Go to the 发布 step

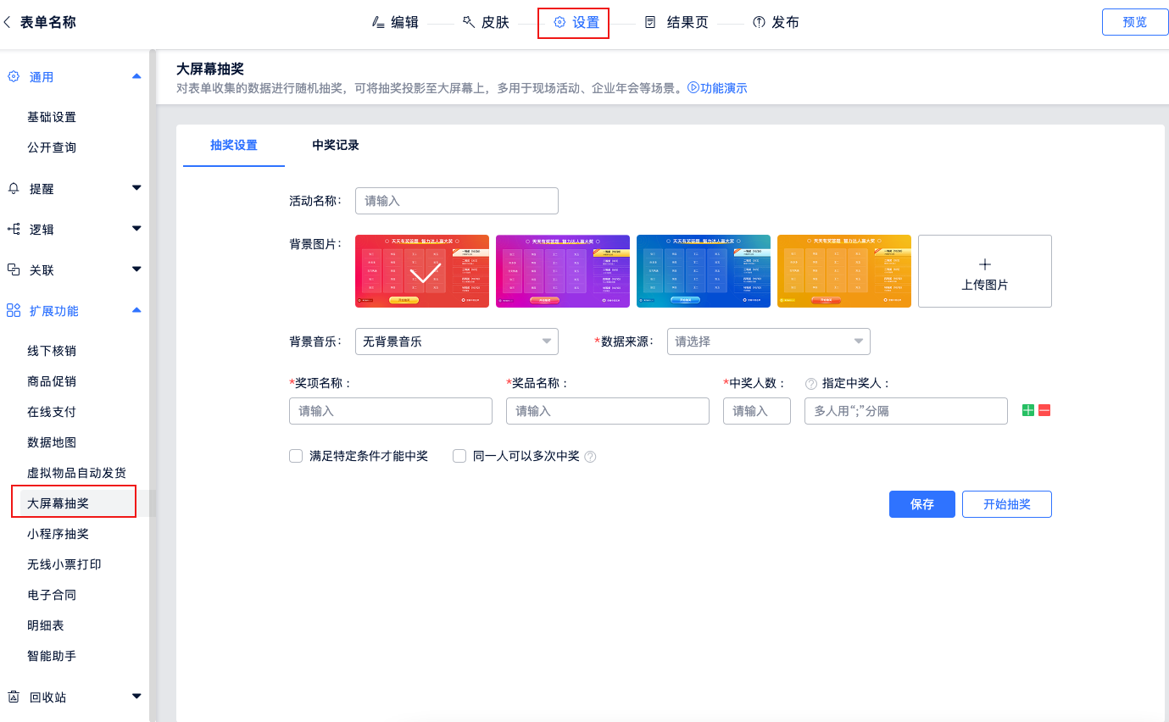(776, 23)
